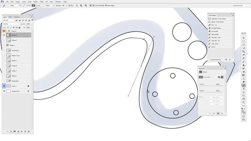Viewport: 251px width, 141px height.
Task: Select the Crop tool
Action: (x=244, y=51)
